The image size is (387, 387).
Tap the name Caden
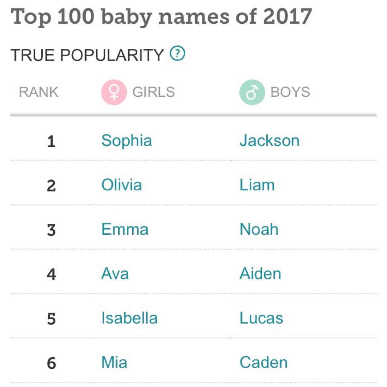click(263, 363)
